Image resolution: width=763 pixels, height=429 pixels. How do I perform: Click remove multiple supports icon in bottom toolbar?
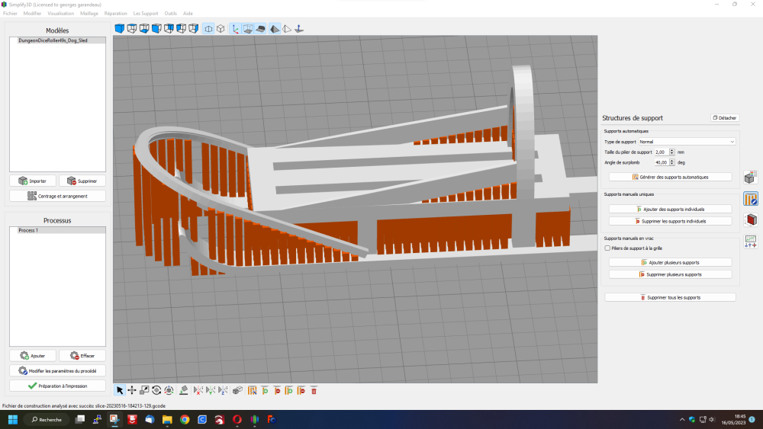pos(301,390)
